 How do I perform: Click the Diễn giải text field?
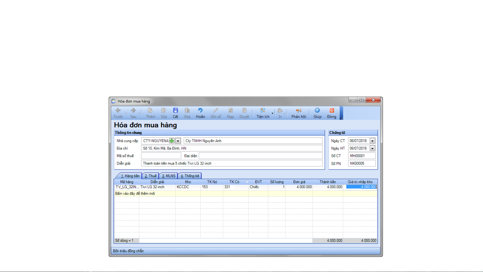click(x=232, y=164)
